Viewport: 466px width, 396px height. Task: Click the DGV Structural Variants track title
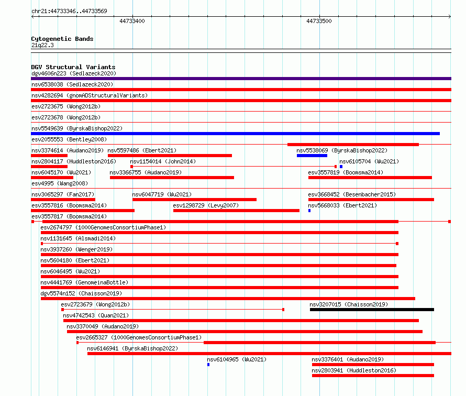pos(73,67)
